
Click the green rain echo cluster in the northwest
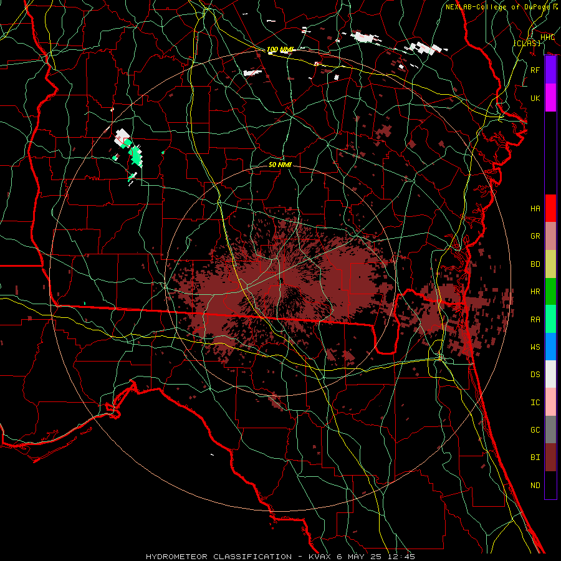pyautogui.click(x=136, y=156)
